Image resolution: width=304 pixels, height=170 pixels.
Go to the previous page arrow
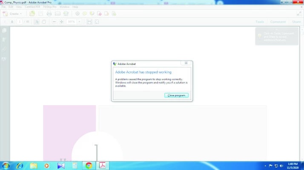5,22
